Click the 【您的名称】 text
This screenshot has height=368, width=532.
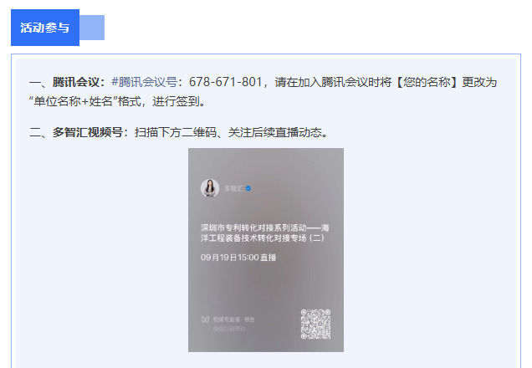tap(426, 82)
